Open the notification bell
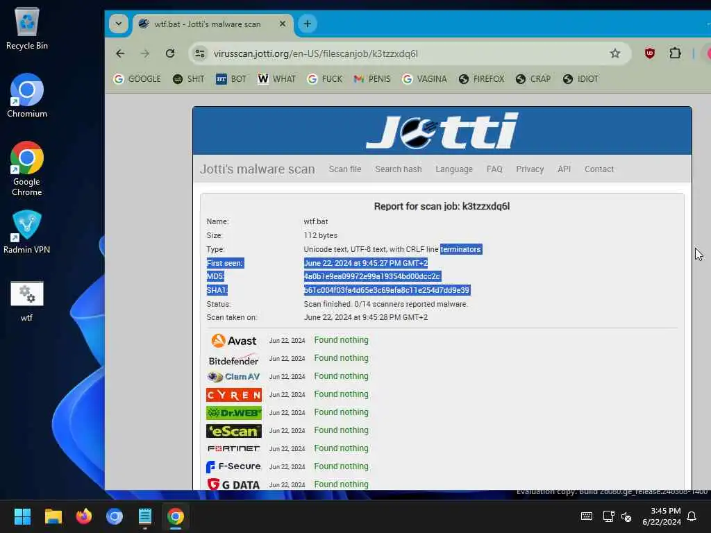711x533 pixels. [x=692, y=516]
